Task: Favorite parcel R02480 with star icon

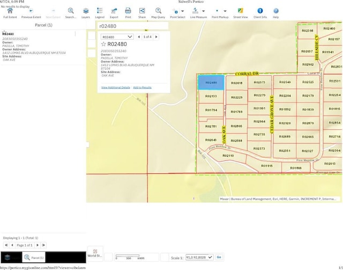Action: (x=103, y=44)
